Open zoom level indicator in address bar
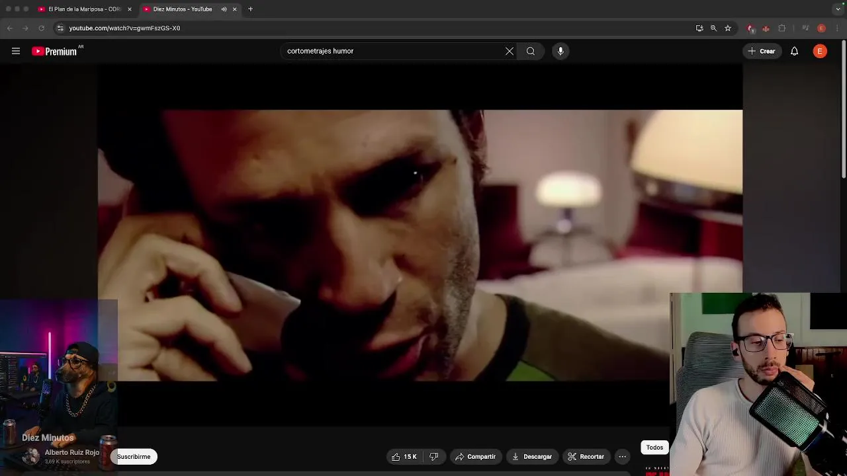The image size is (847, 476). [x=713, y=28]
